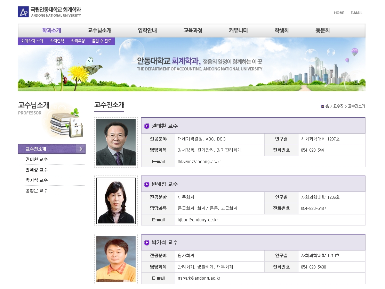Click phone number 054-820-5441
This screenshot has width=385, height=289.
pos(313,150)
